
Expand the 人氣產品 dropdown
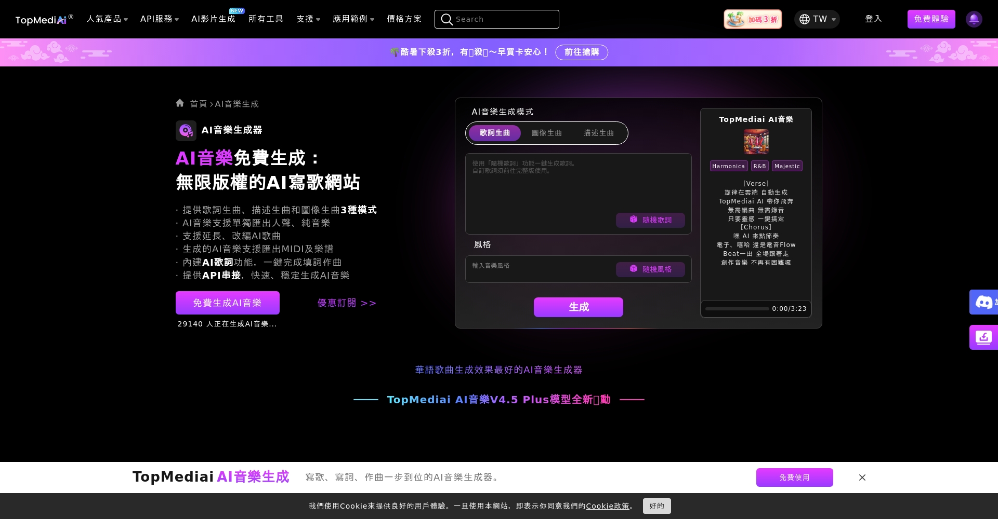pyautogui.click(x=107, y=19)
